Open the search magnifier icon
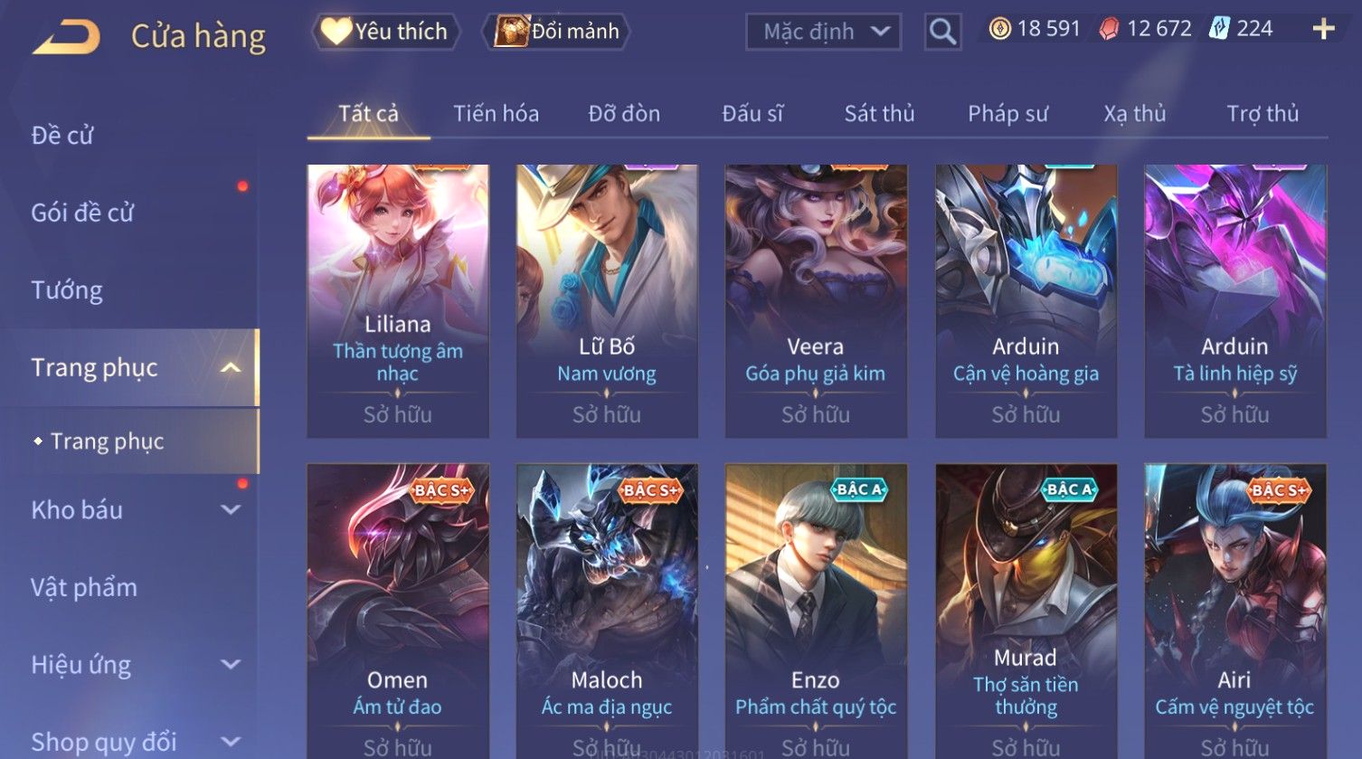This screenshot has height=759, width=1362. 942,33
